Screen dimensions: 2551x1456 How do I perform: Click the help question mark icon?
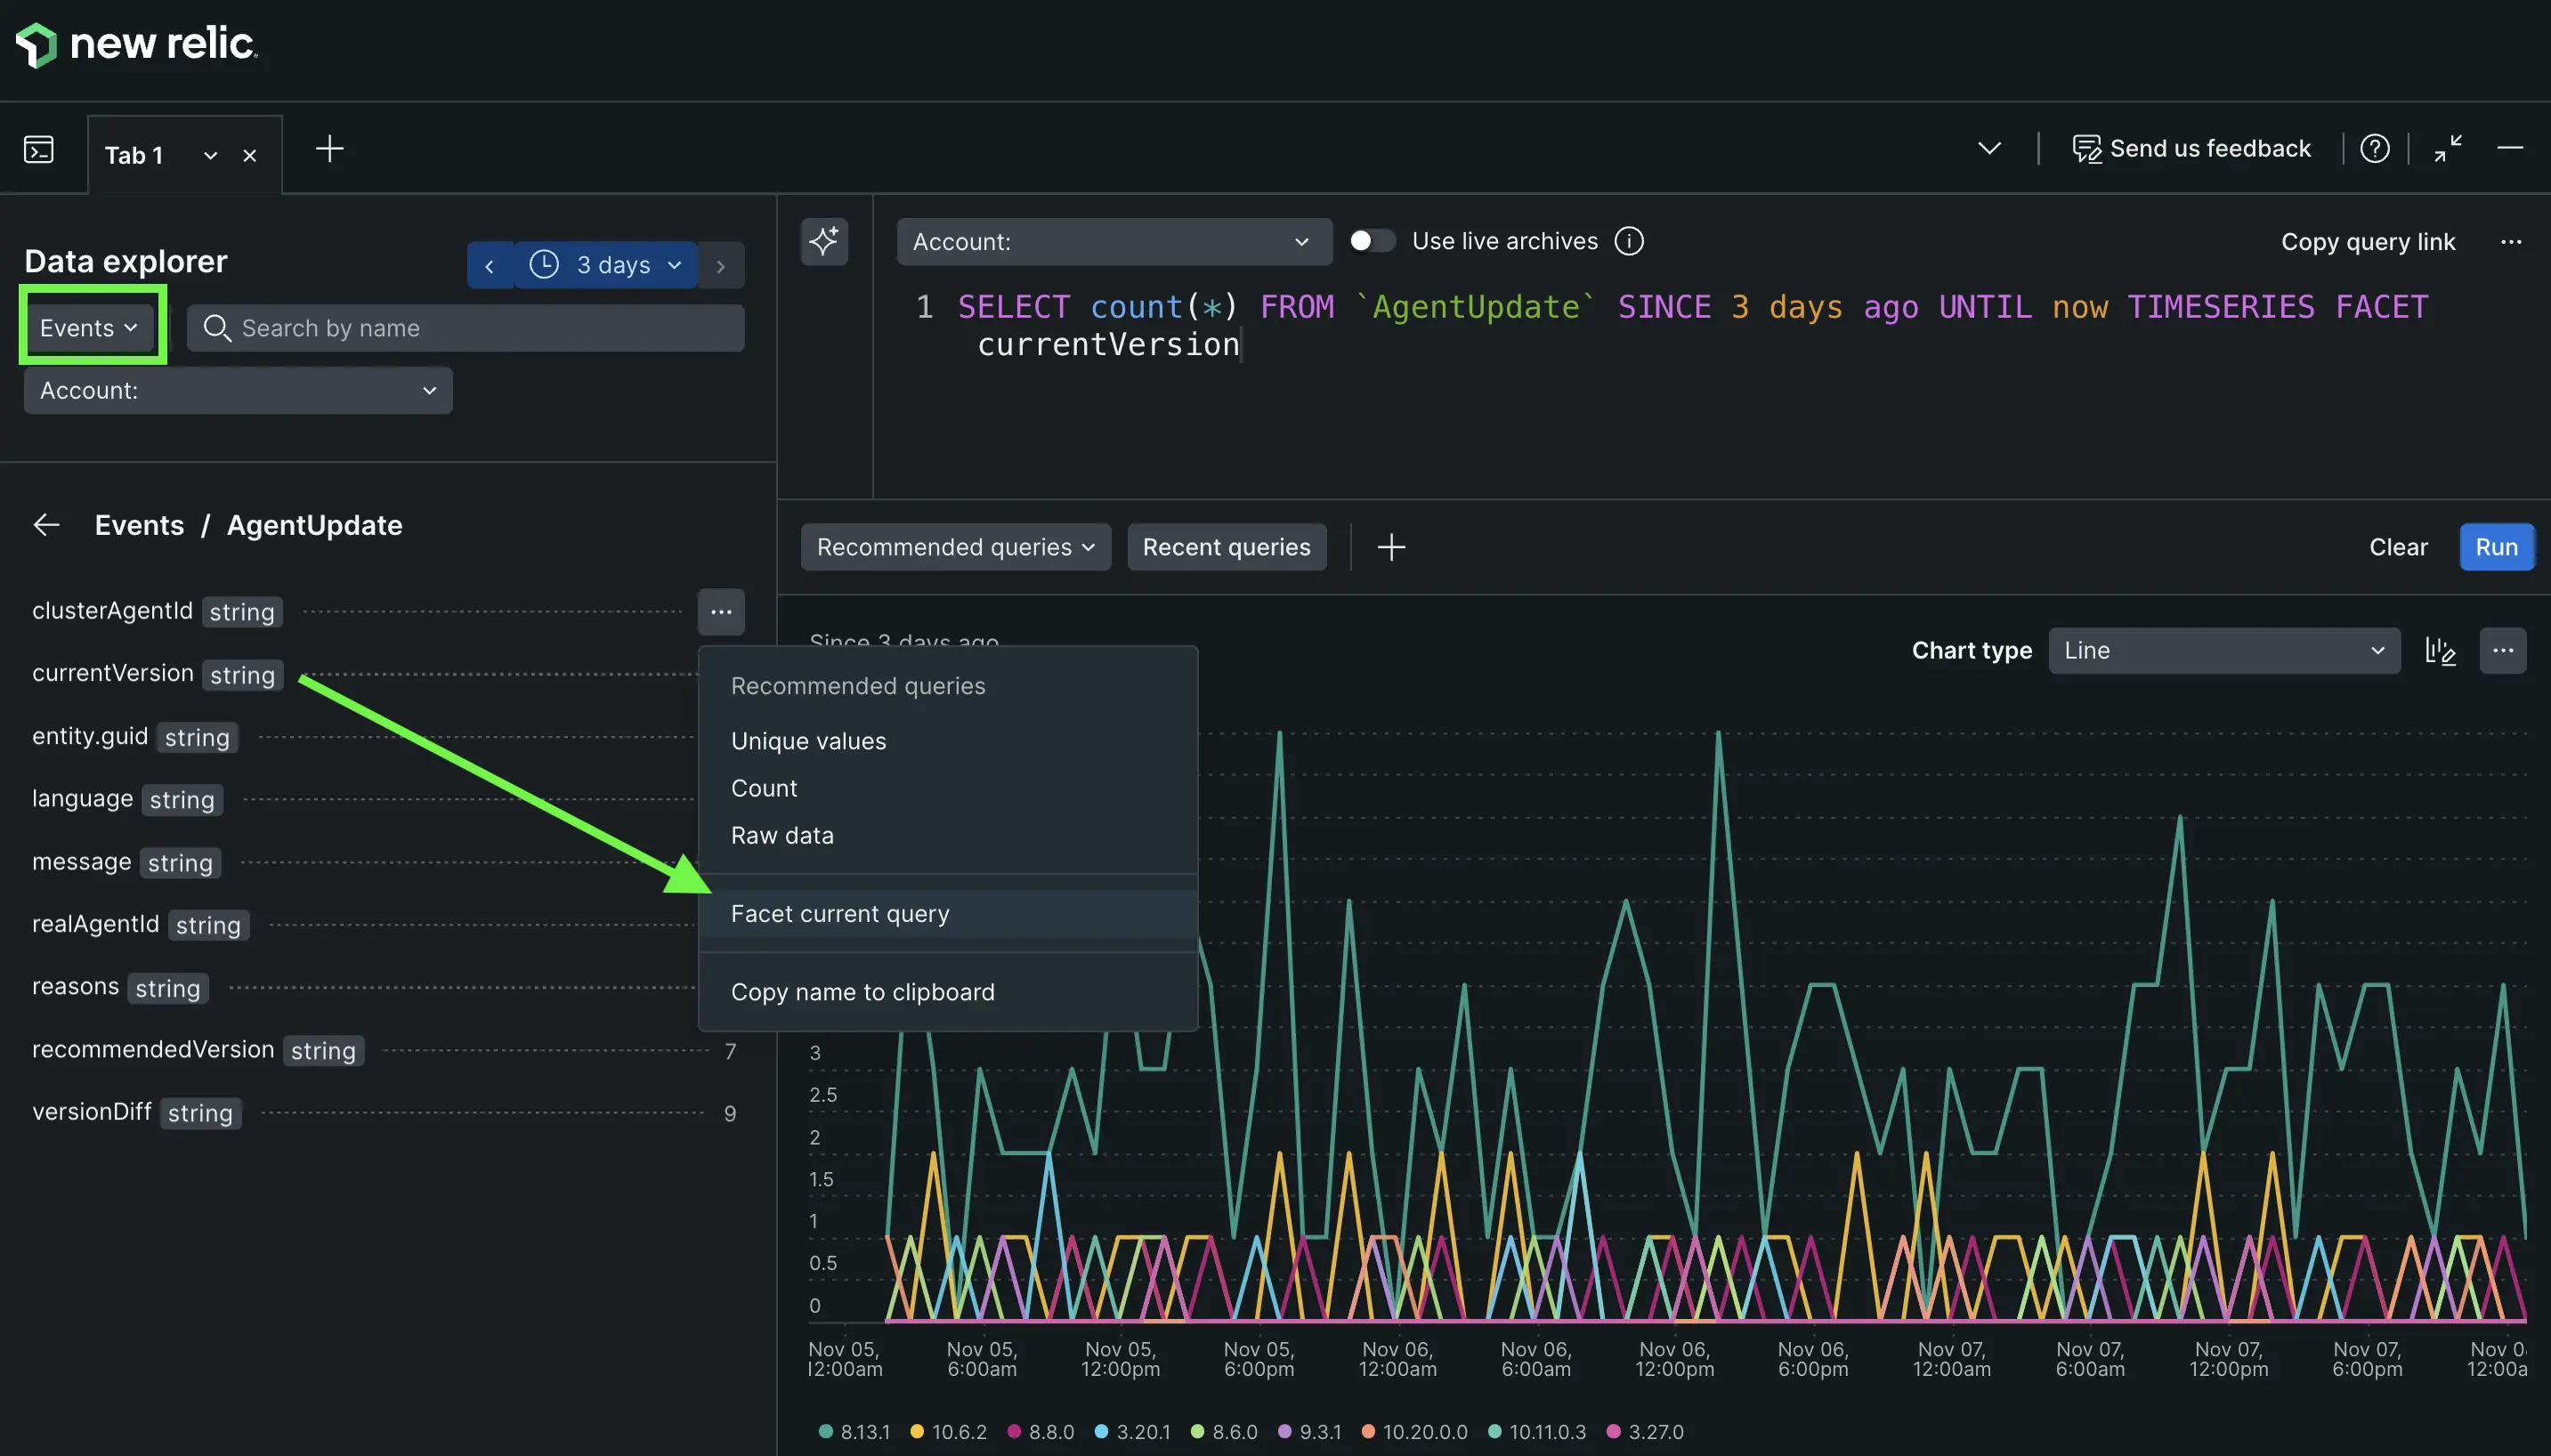[2376, 147]
